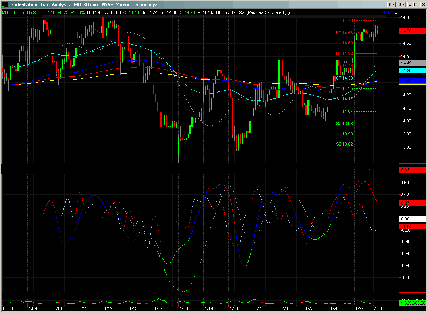Screen dimensions: 428x313
Task: Open the TradeStation window system menu icon
Action: (5, 4)
